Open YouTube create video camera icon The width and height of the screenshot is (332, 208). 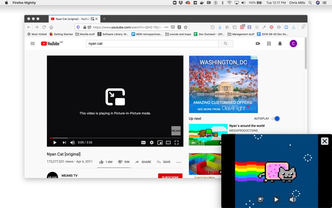[x=258, y=44]
